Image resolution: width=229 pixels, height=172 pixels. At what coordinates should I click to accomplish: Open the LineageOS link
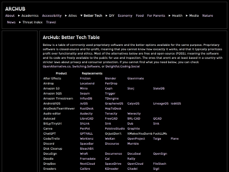point(161,103)
